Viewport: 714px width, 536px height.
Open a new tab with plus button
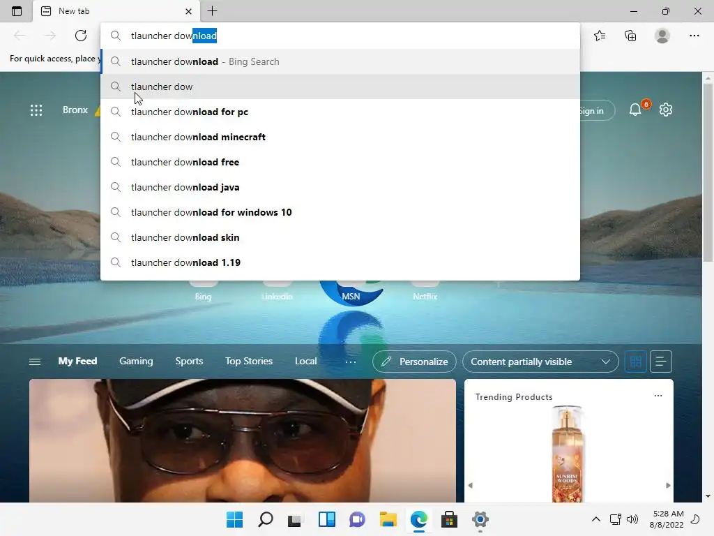point(212,11)
